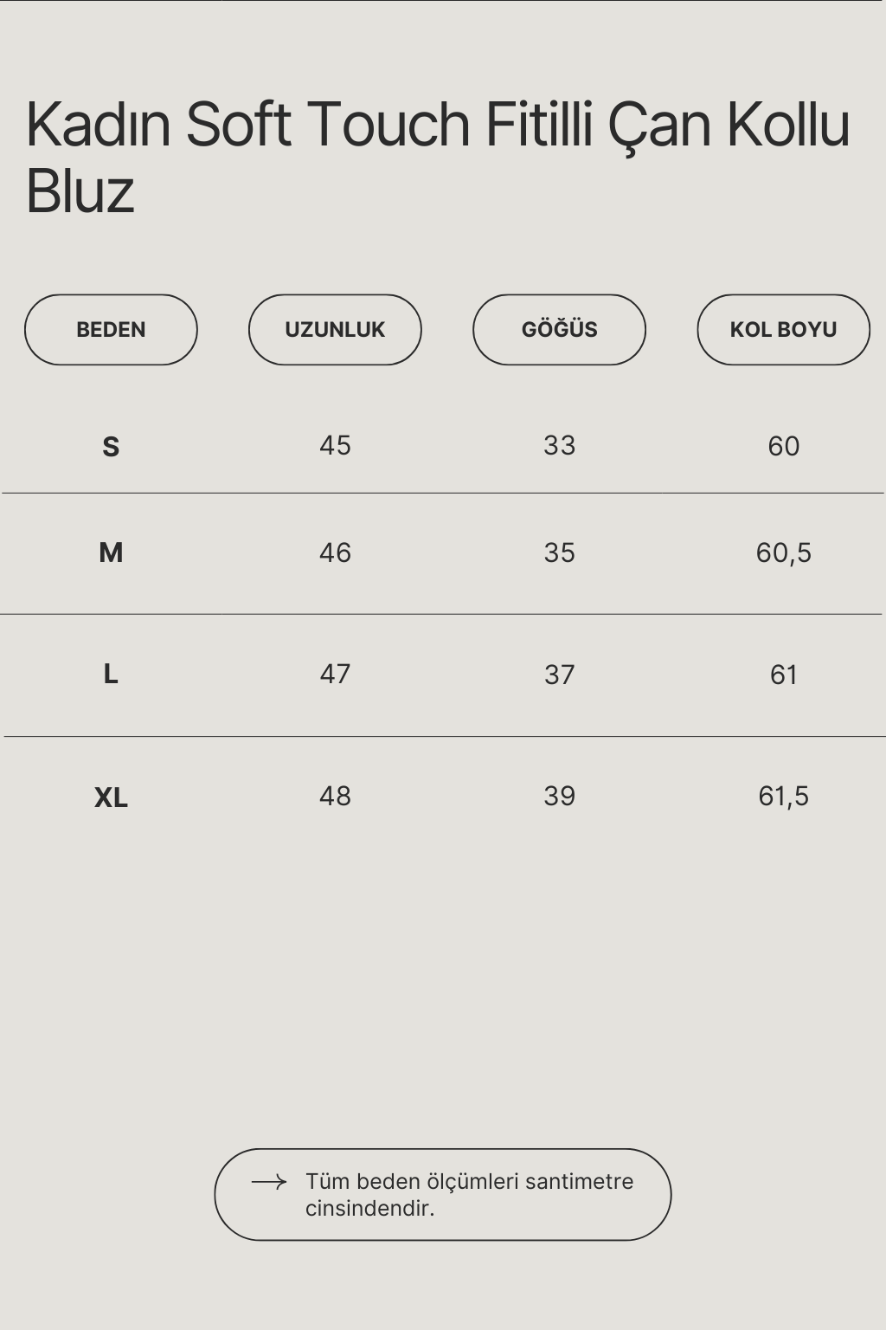886x1330 pixels.
Task: Click the XL chest value 39
Action: (x=559, y=797)
